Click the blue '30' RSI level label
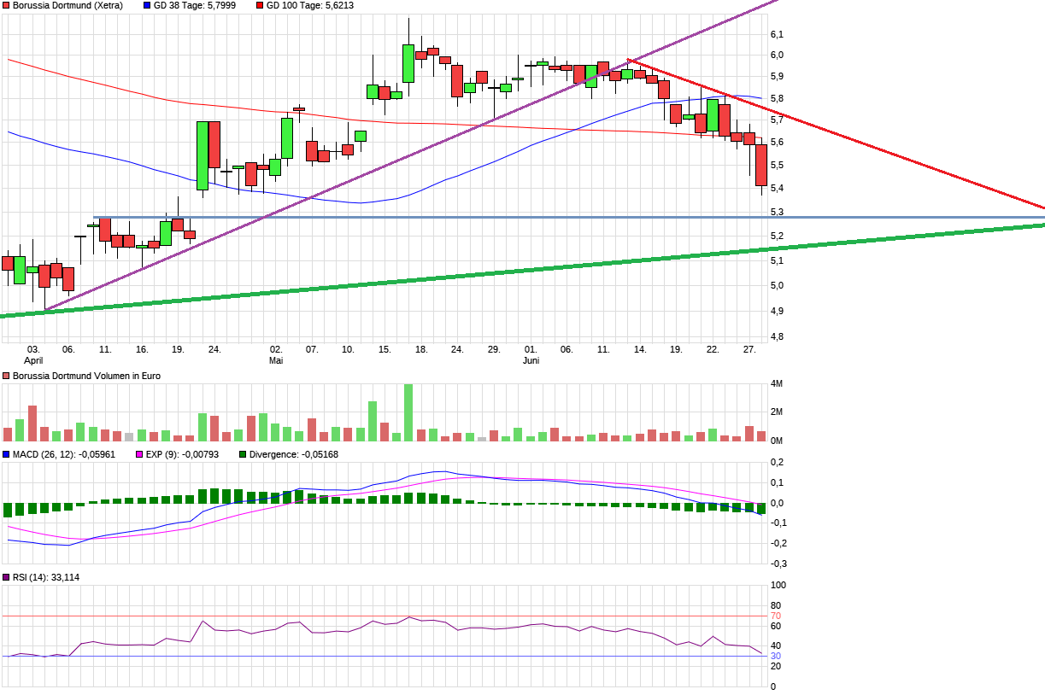 [x=776, y=656]
